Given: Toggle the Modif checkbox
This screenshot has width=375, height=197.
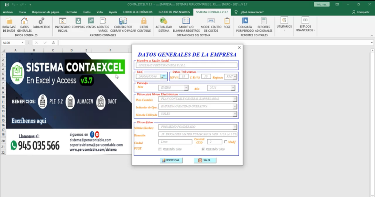Looking at the screenshot, I should 226,142.
